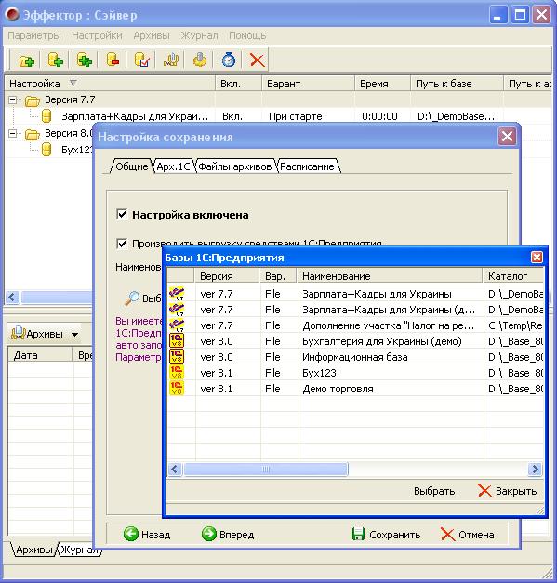This screenshot has height=583, width=557.
Task: Click the Закрыть button in bases dialog
Action: [x=507, y=491]
